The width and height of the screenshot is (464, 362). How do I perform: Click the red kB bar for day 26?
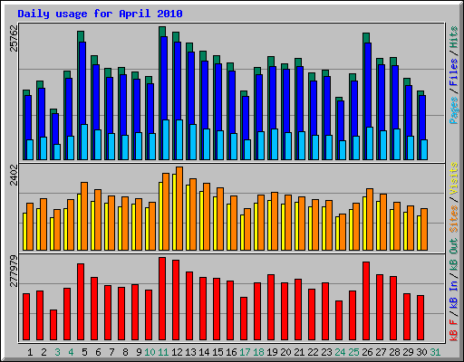coord(366,301)
